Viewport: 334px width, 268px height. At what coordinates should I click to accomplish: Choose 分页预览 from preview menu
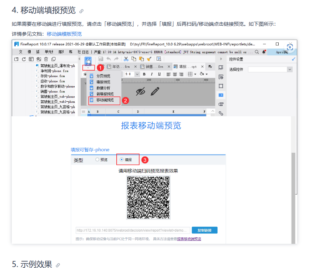(103, 76)
